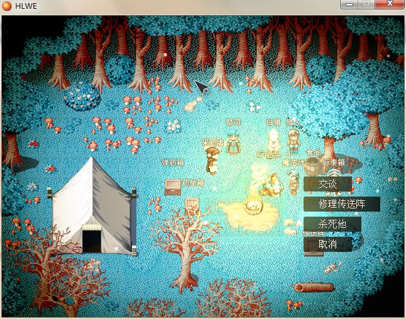Click the white canvas tent
This screenshot has width=406, height=319.
(x=92, y=206)
